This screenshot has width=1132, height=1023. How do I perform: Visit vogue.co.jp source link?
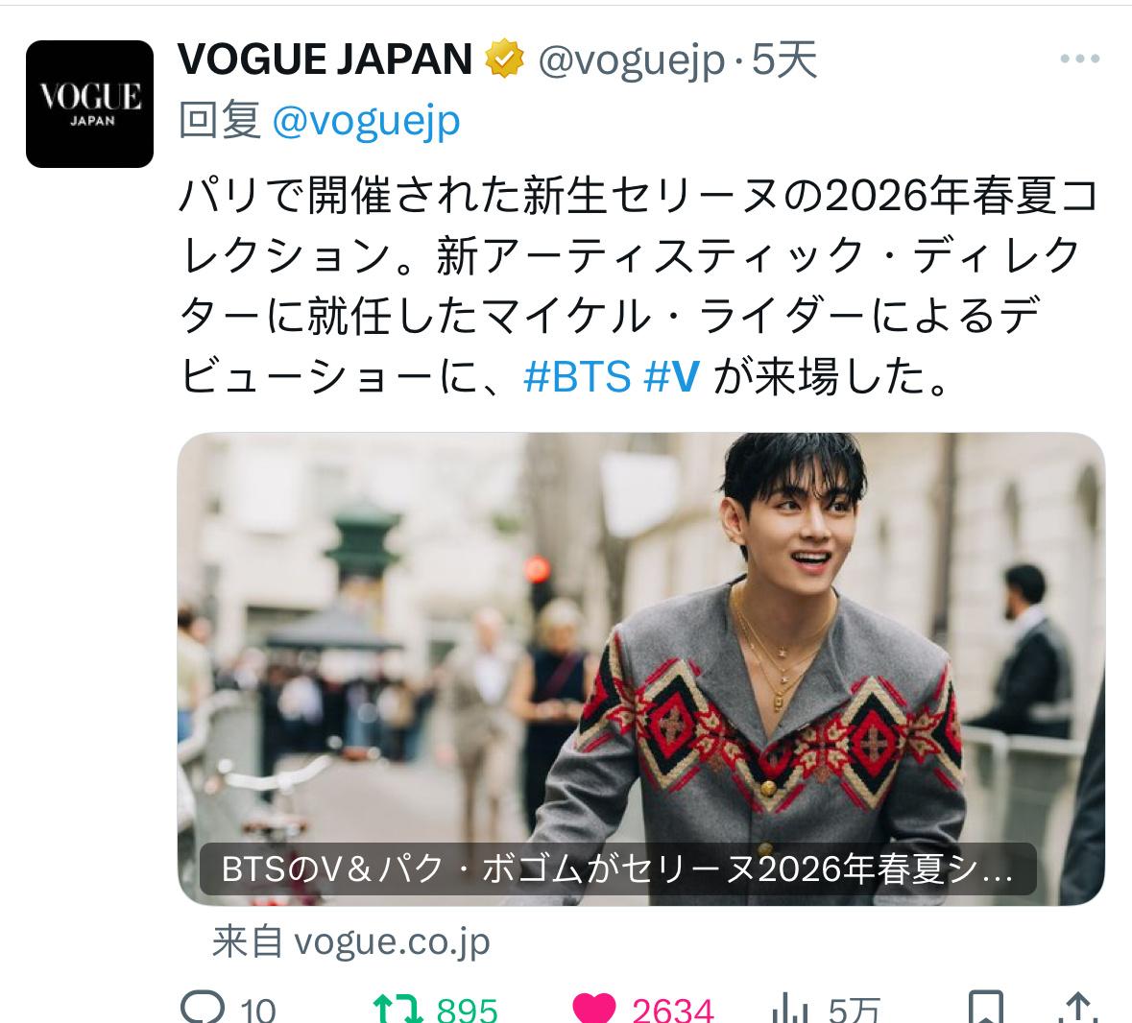[x=350, y=941]
